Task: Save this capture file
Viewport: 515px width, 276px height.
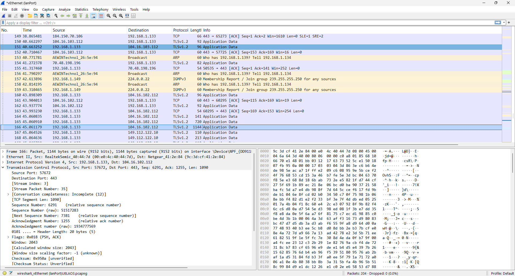Action: point(36,16)
